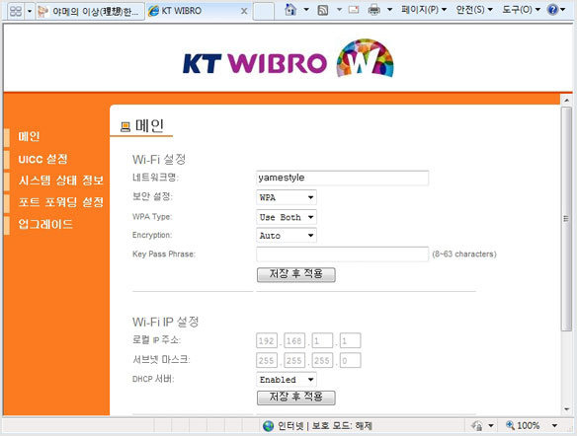Open the 도구(O) menu

(521, 10)
